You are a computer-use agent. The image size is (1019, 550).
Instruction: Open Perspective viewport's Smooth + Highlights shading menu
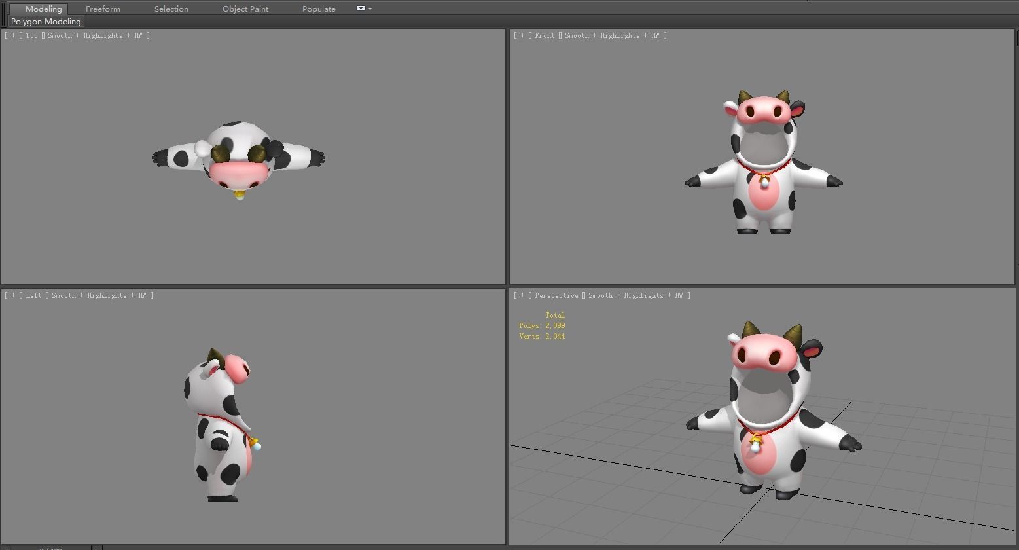pos(635,295)
